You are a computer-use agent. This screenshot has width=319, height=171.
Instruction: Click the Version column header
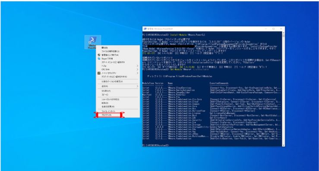159,83
